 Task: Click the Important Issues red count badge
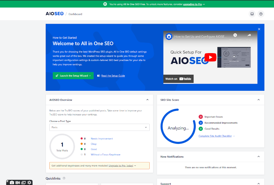coord(201,117)
